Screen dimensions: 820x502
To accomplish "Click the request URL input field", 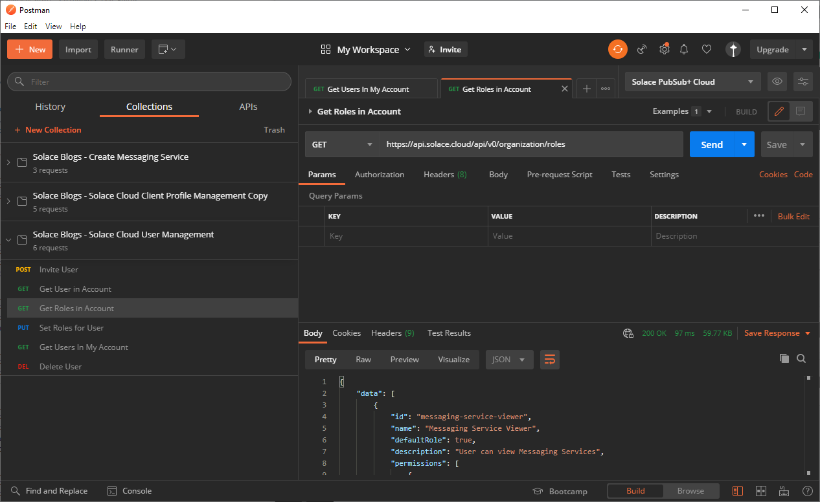I will (531, 144).
